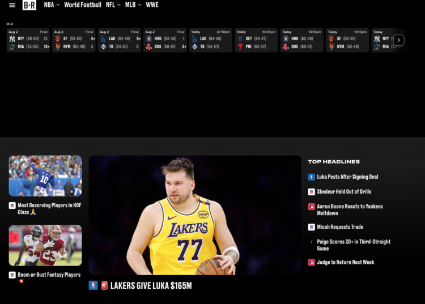Expand the MLB dropdown chevron
The height and width of the screenshot is (304, 425).
pyautogui.click(x=139, y=5)
